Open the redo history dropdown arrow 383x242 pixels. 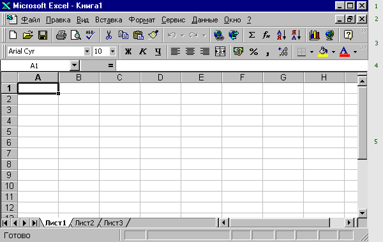coord(204,36)
